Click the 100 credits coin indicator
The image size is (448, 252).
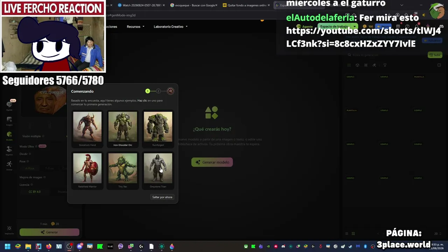point(368,27)
